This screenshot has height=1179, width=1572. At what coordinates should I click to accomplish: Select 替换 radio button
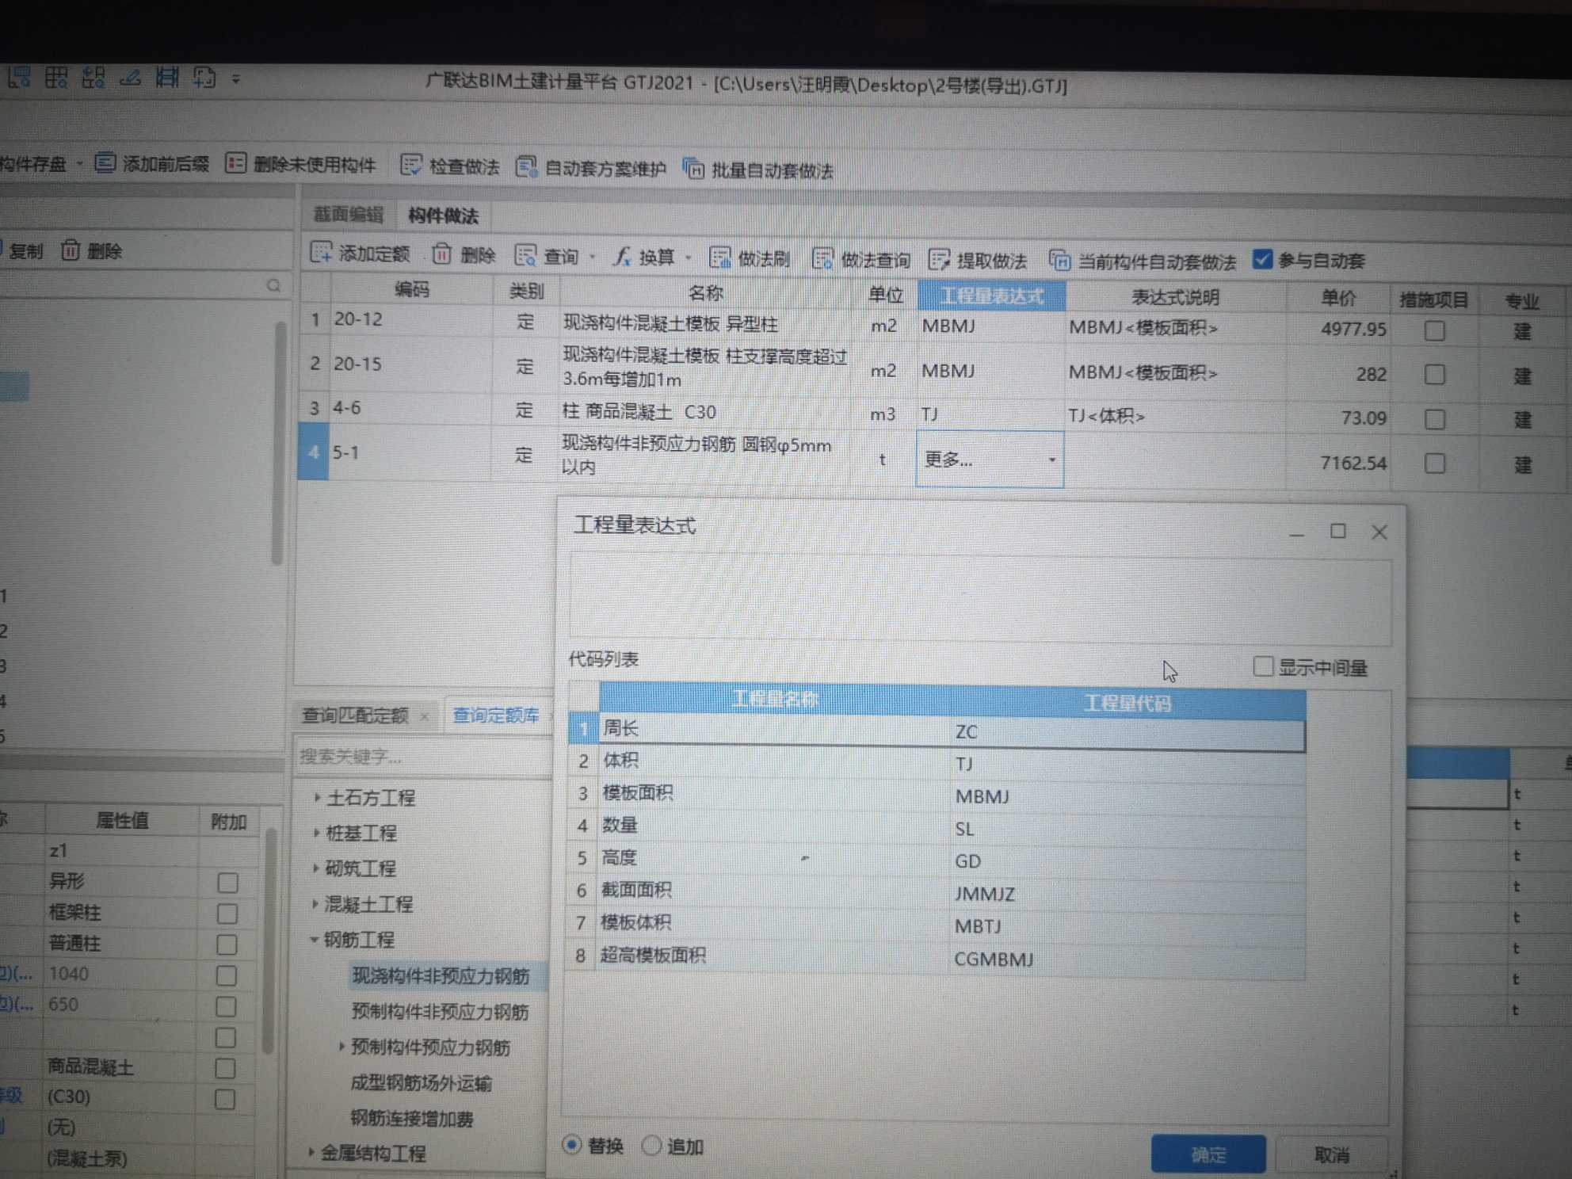coord(571,1145)
